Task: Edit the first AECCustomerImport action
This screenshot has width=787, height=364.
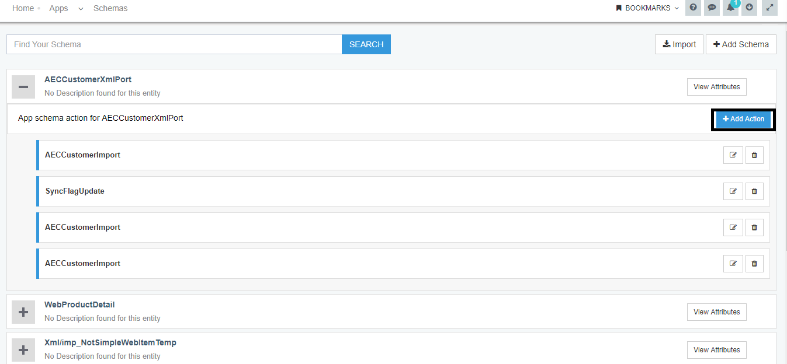Action: tap(733, 155)
